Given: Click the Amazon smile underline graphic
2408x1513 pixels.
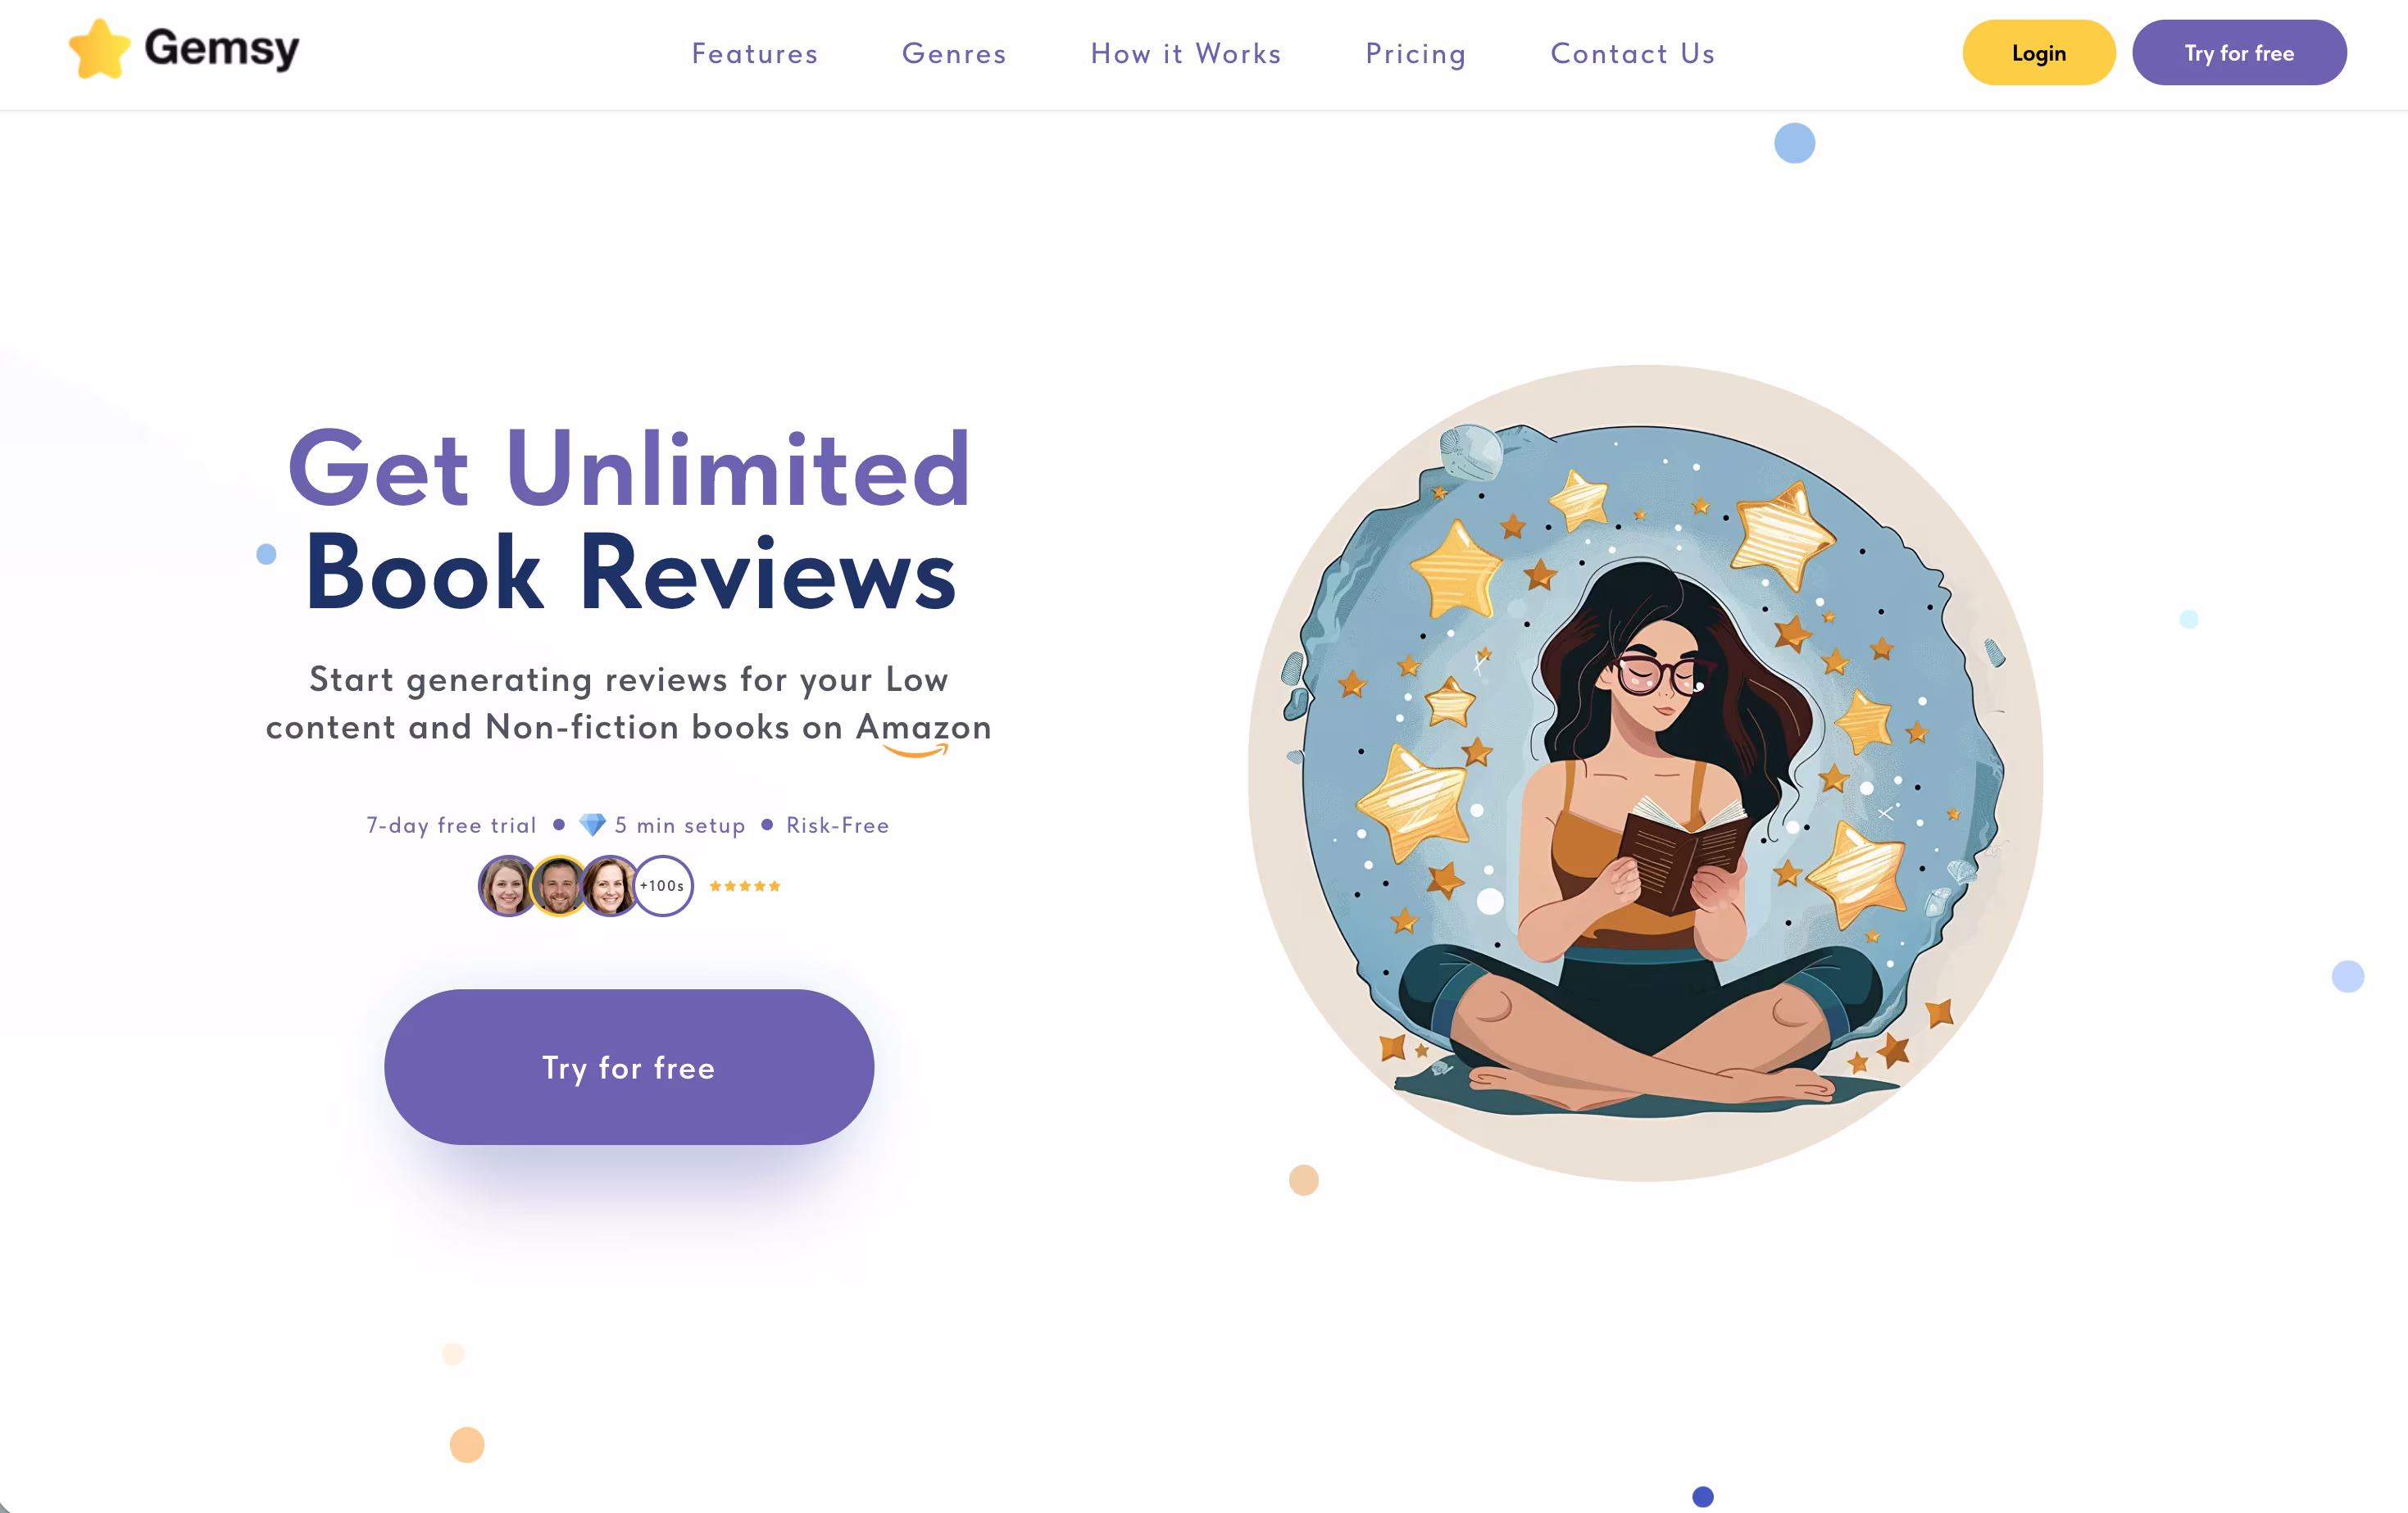Looking at the screenshot, I should point(915,751).
